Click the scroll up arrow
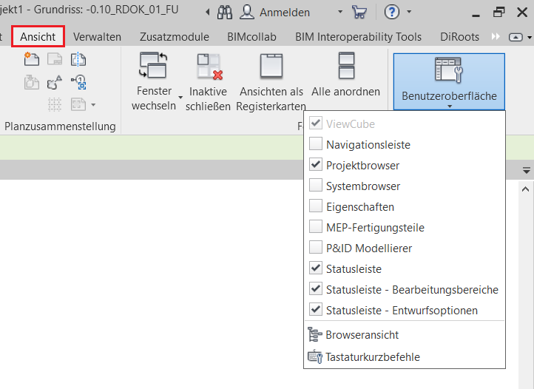Image resolution: width=534 pixels, height=389 pixels. pos(525,189)
